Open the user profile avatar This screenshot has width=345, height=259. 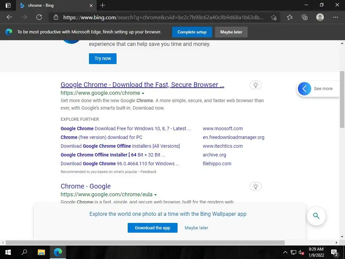(x=320, y=17)
